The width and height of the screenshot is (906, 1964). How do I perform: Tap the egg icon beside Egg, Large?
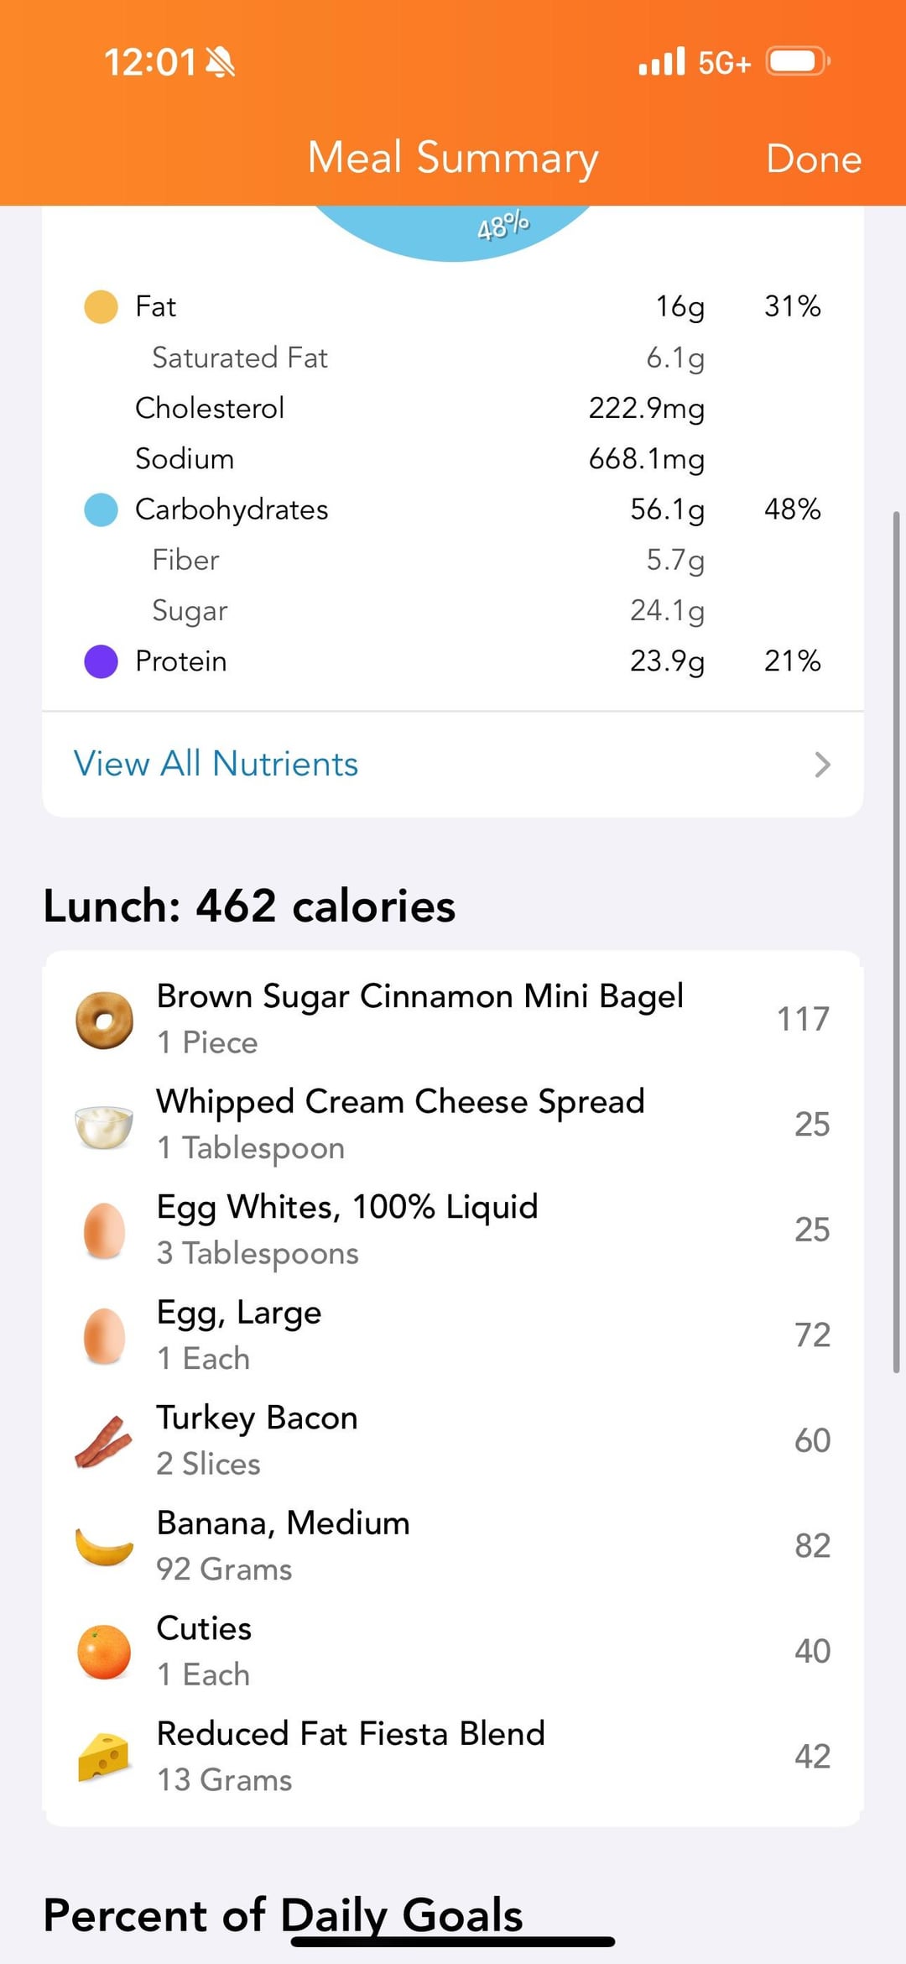click(x=104, y=1335)
